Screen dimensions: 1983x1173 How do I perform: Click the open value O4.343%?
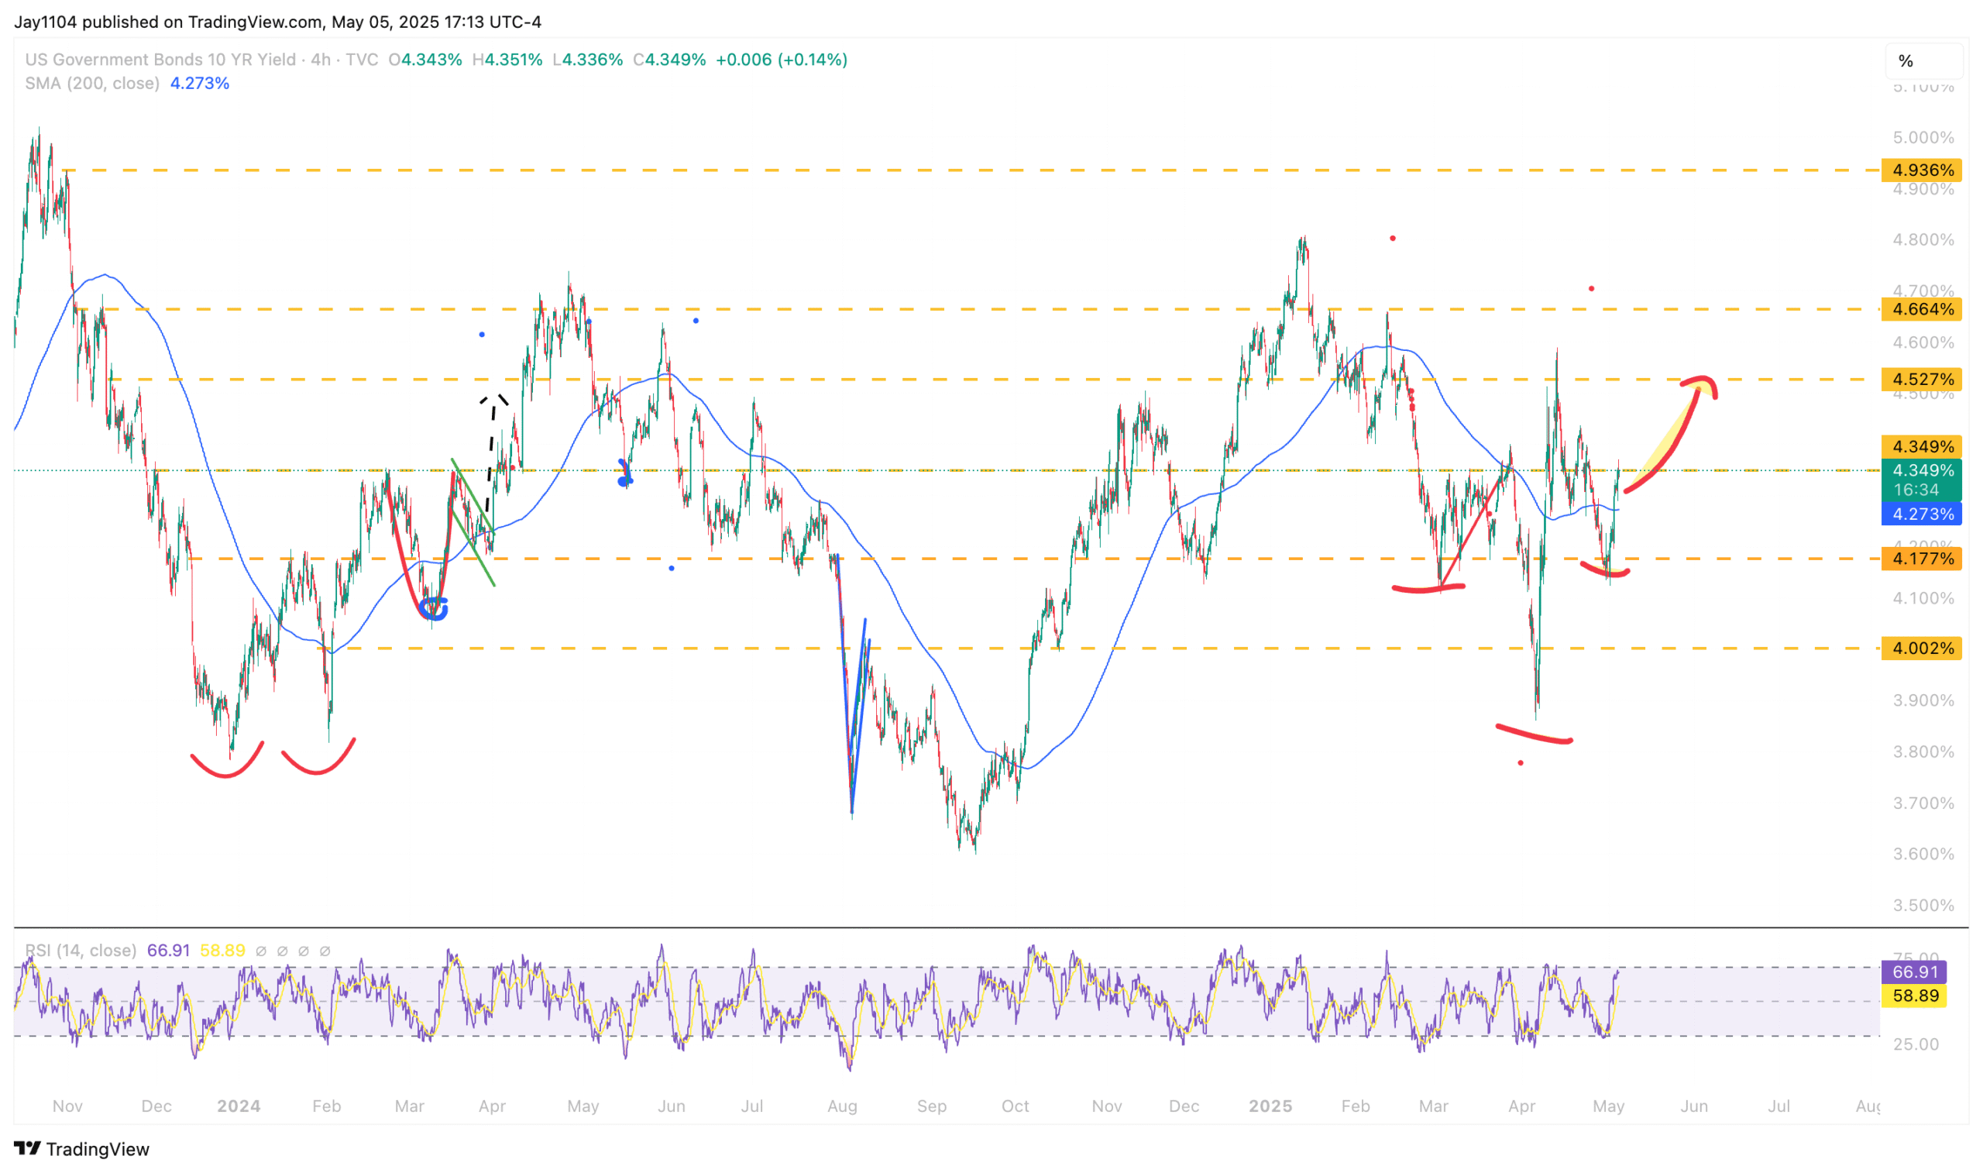tap(425, 60)
